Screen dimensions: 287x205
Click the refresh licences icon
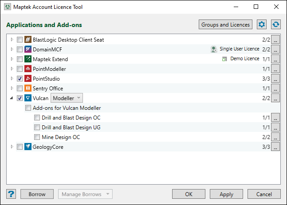tap(276, 25)
